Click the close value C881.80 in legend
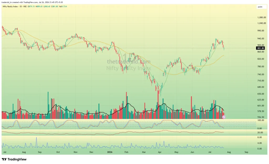The image size is (269, 164). click(55, 7)
